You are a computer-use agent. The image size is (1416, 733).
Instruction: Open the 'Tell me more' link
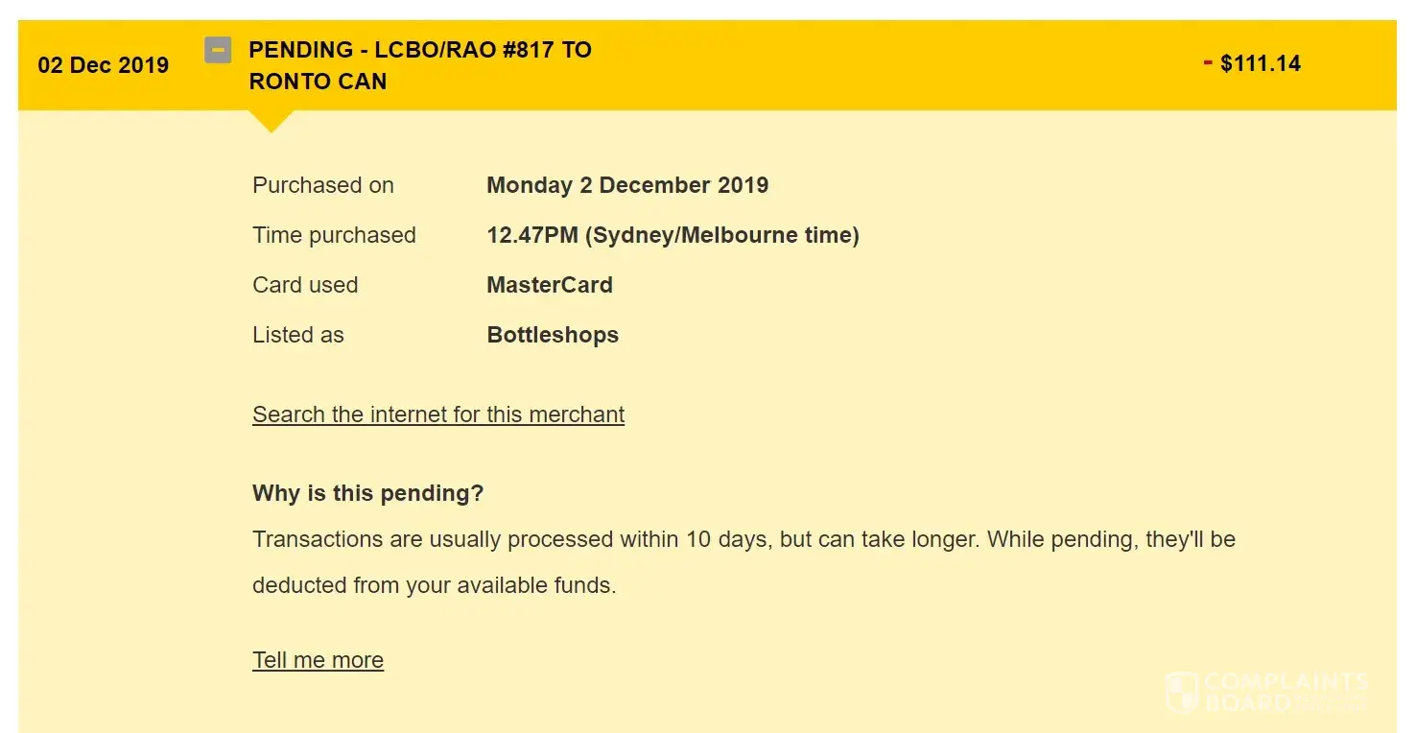[x=318, y=660]
